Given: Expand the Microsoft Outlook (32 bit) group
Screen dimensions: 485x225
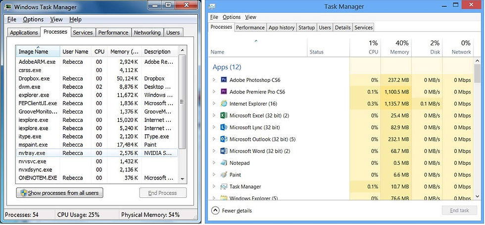Looking at the screenshot, I should pos(214,139).
